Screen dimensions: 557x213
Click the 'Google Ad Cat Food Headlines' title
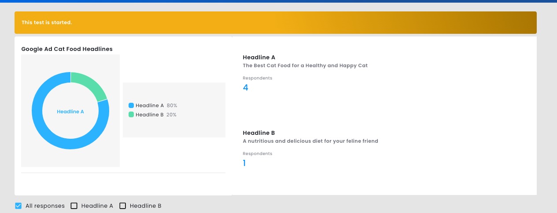[67, 49]
